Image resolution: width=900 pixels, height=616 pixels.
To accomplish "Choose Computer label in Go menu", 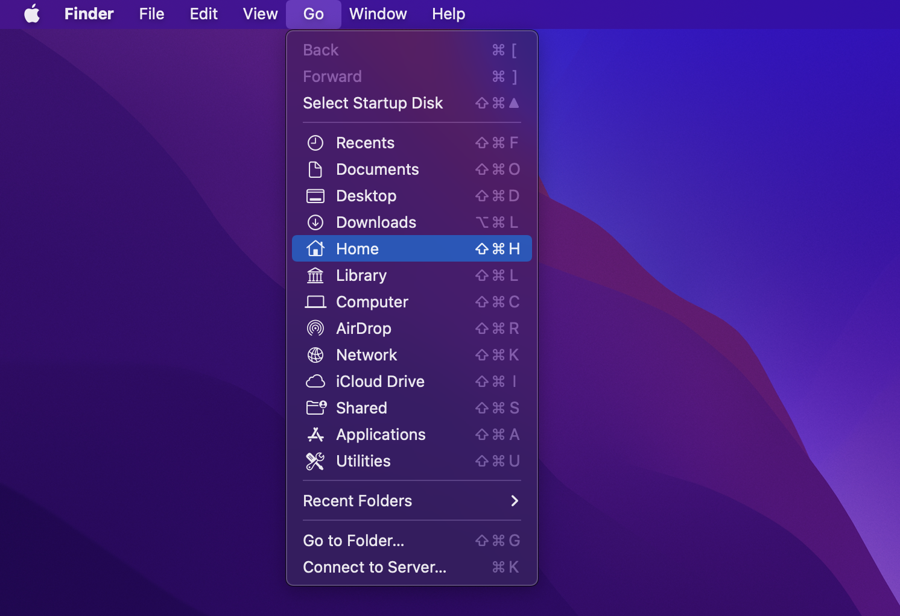I will (x=372, y=302).
